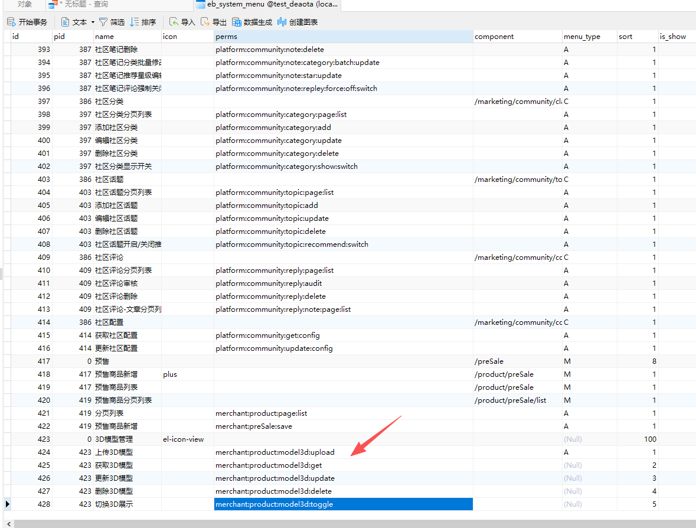Click the /preSale component cell in row 417

tap(517, 361)
